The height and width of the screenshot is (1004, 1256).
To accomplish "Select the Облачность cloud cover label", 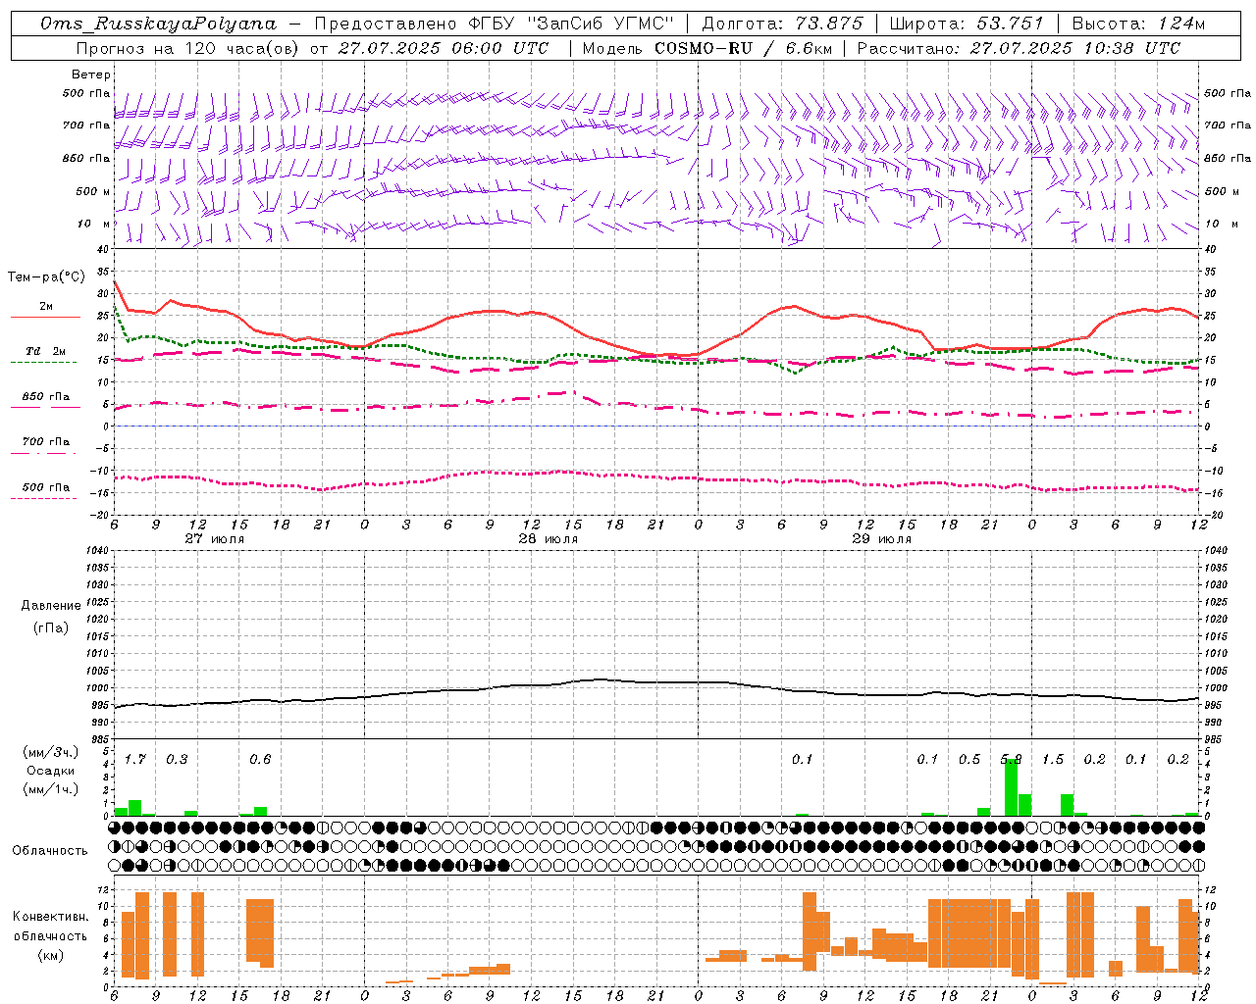I will point(50,850).
